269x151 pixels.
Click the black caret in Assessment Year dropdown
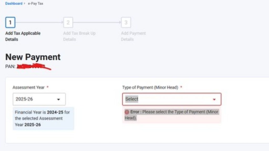[x=58, y=100]
